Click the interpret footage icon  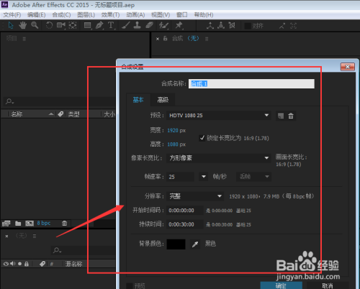pyautogui.click(x=6, y=224)
